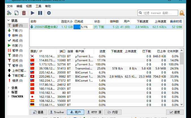Pause torrents with the pause icon
This screenshot has width=191, height=118.
coord(40,13)
